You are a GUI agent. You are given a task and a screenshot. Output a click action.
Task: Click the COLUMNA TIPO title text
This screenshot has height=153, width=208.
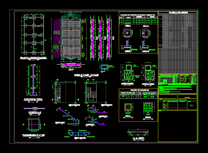[33, 100]
